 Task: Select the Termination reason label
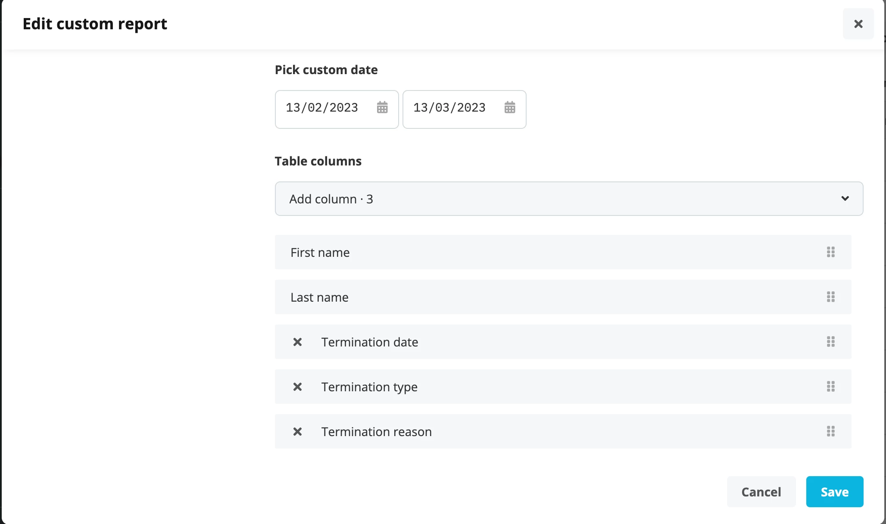coord(377,432)
